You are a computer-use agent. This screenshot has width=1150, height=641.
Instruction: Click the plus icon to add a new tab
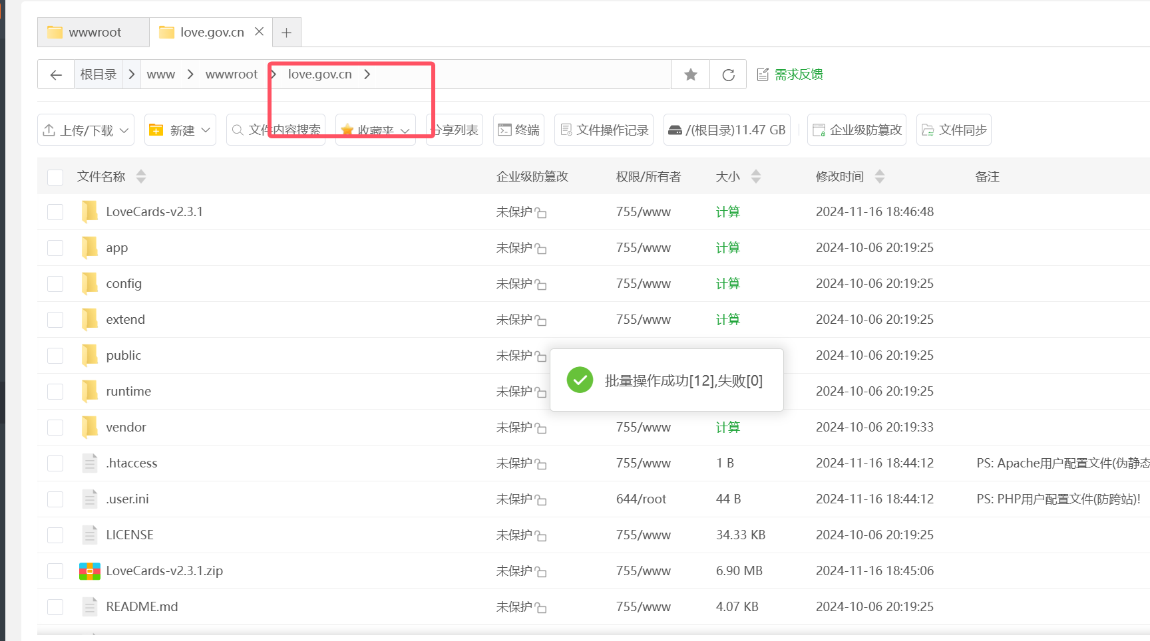pos(286,33)
